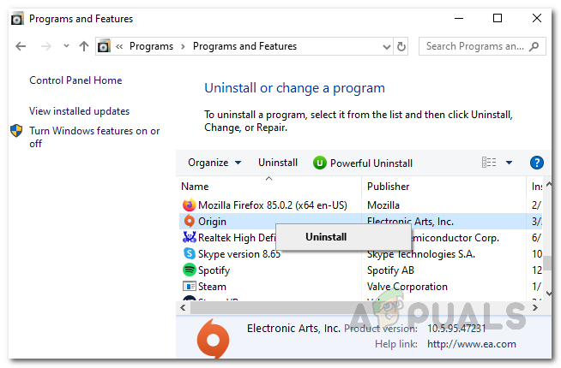Click the up-folder arrow icon
Screen dimensions: 561x368
(83, 46)
